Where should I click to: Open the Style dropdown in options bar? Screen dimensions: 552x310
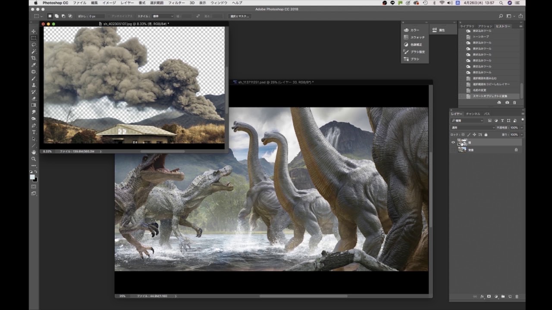pos(162,16)
